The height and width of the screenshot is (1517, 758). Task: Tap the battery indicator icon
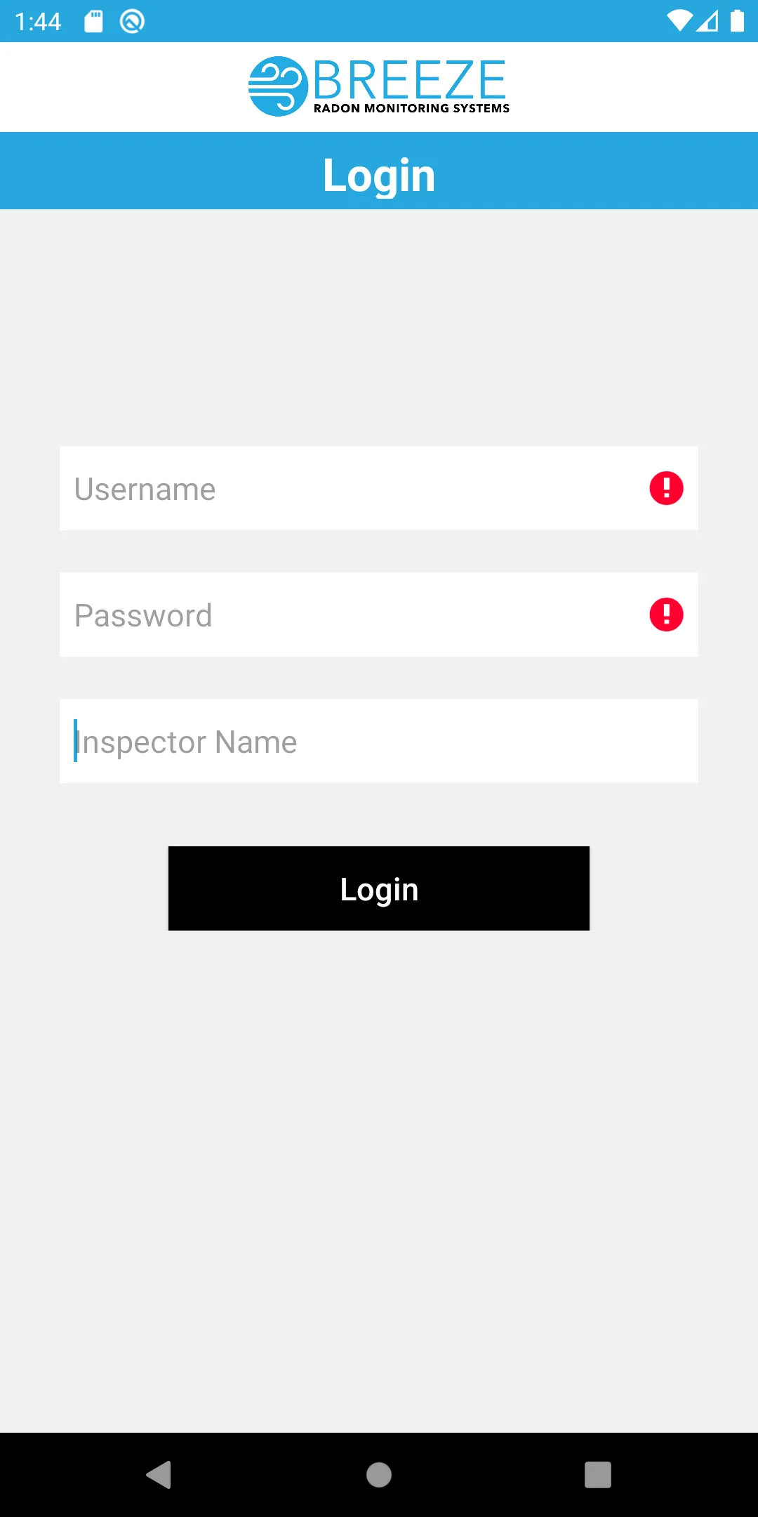coord(737,21)
